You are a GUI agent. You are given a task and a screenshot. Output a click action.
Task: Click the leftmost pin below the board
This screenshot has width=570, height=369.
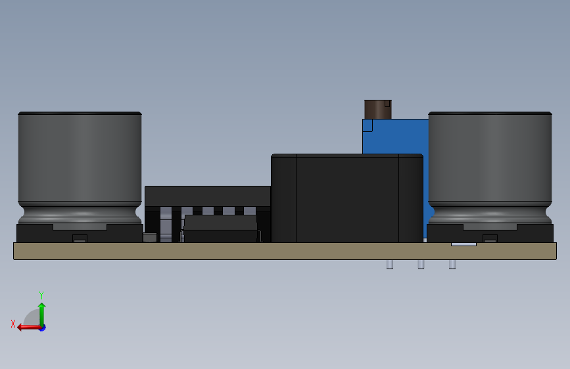tap(390, 265)
